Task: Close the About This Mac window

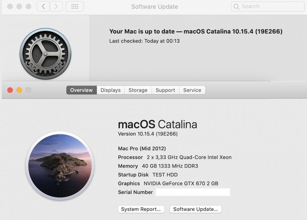Action: point(10,90)
